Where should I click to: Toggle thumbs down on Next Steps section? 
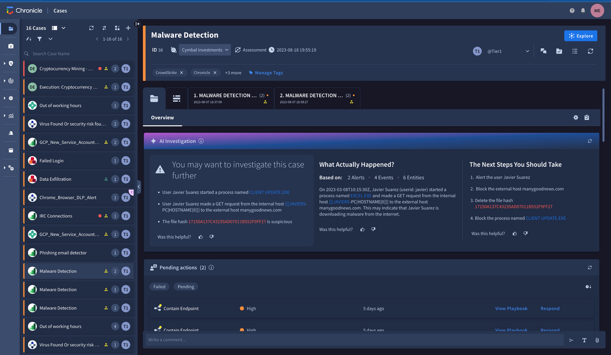pos(525,233)
